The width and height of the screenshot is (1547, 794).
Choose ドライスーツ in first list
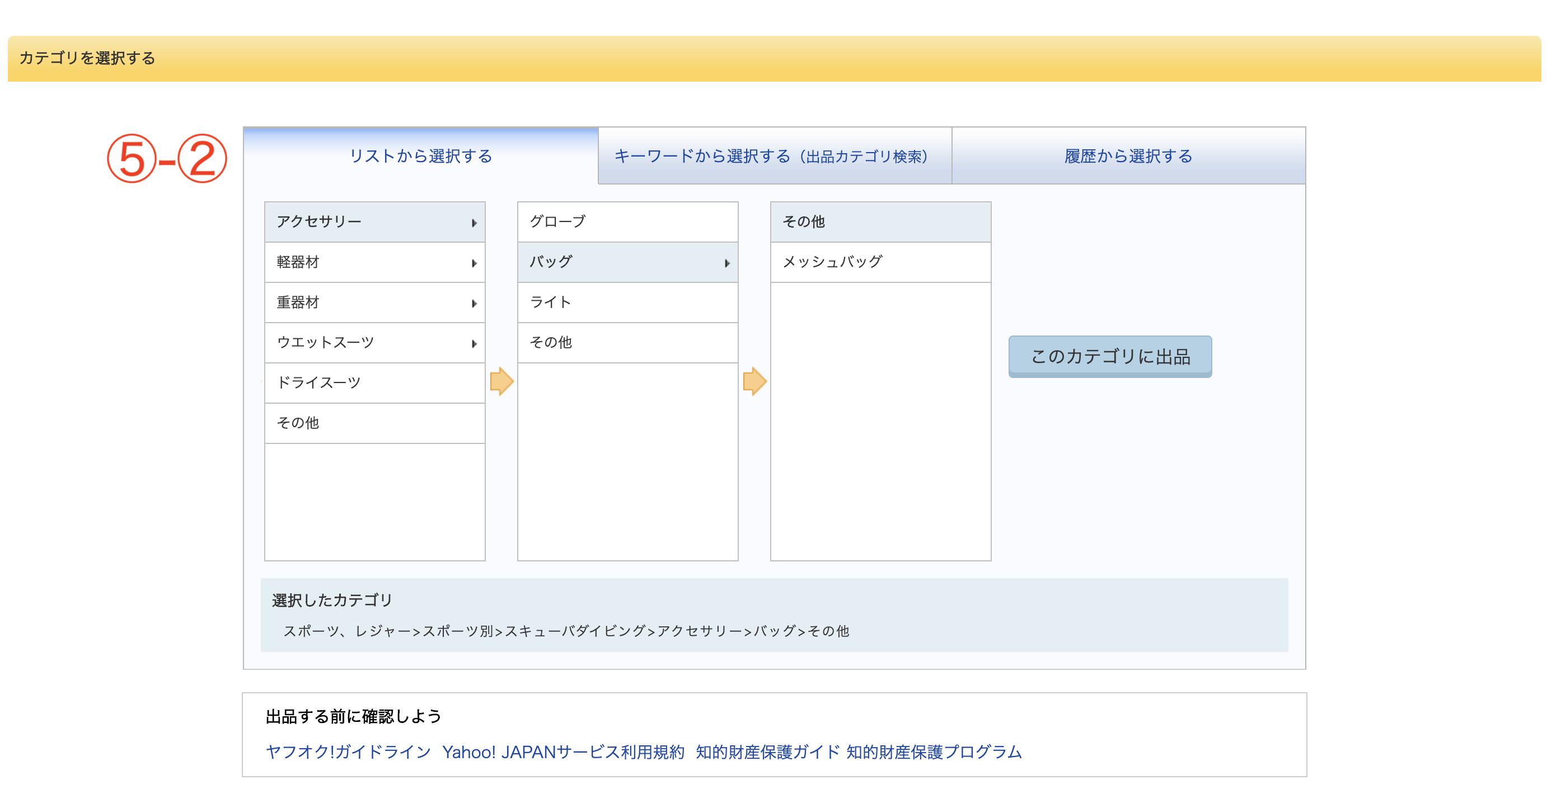375,383
